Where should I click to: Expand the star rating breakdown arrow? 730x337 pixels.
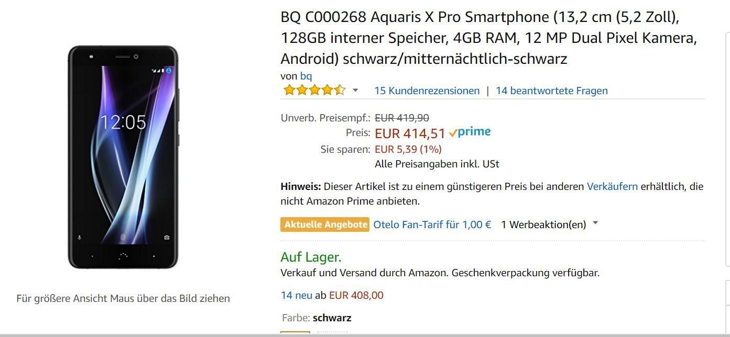click(x=355, y=91)
